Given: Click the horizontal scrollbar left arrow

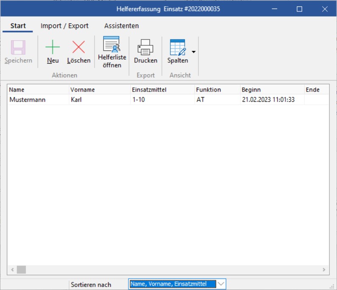Looking at the screenshot, I should [x=12, y=269].
